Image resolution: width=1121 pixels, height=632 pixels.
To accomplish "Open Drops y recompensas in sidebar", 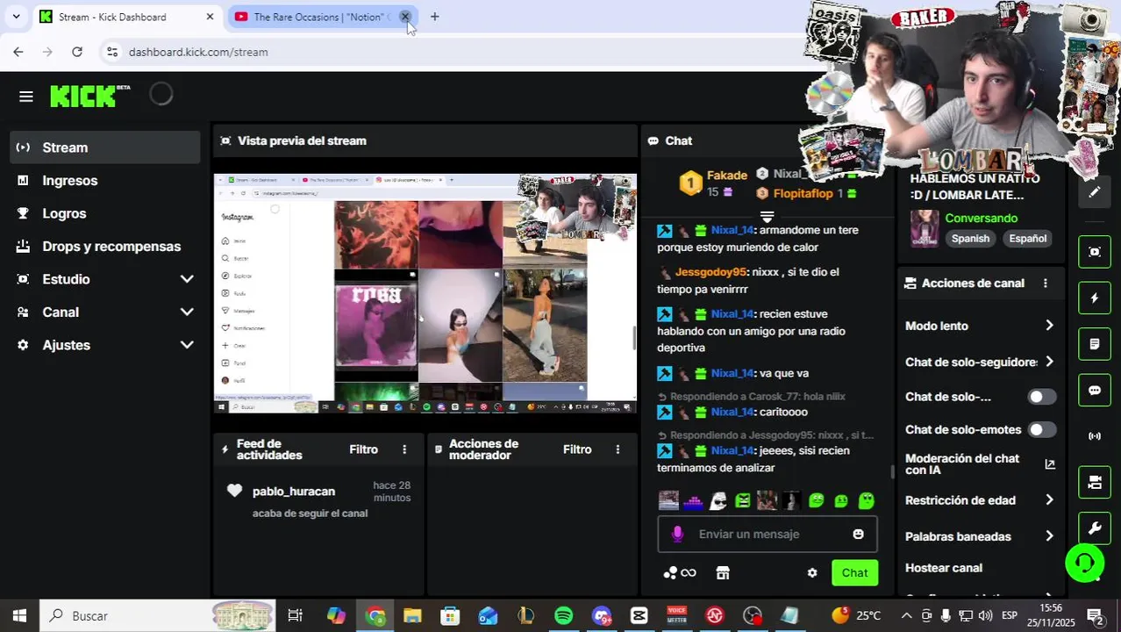I will pyautogui.click(x=105, y=247).
